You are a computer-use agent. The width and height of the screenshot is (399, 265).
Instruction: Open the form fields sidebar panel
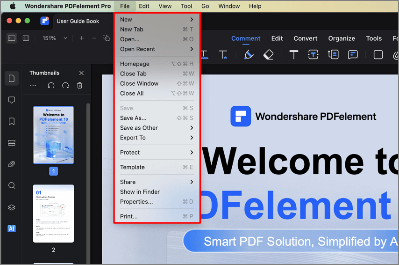[x=12, y=143]
